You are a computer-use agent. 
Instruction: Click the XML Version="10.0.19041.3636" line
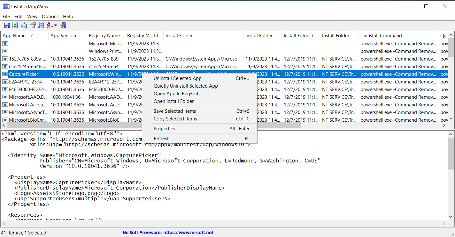[x=84, y=166]
